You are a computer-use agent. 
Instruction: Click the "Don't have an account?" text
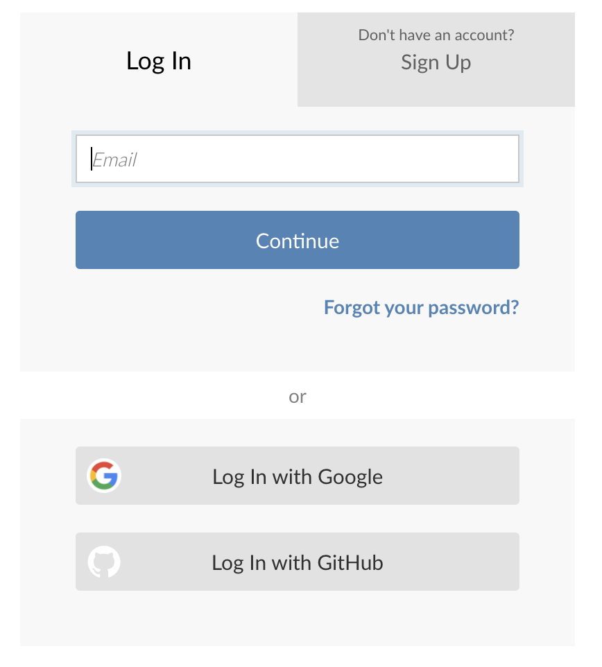[x=436, y=35]
